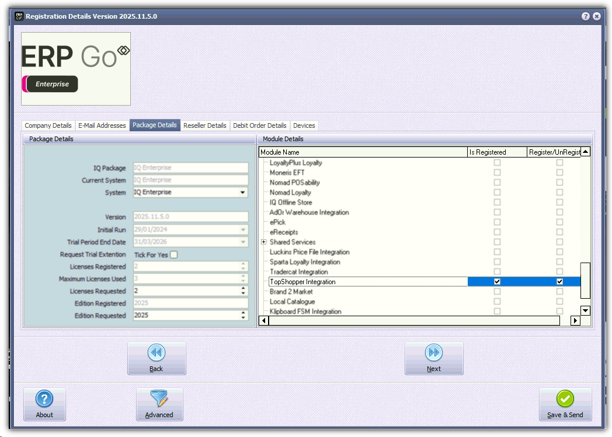Open the System dropdown list
This screenshot has width=612, height=437.
coord(242,193)
